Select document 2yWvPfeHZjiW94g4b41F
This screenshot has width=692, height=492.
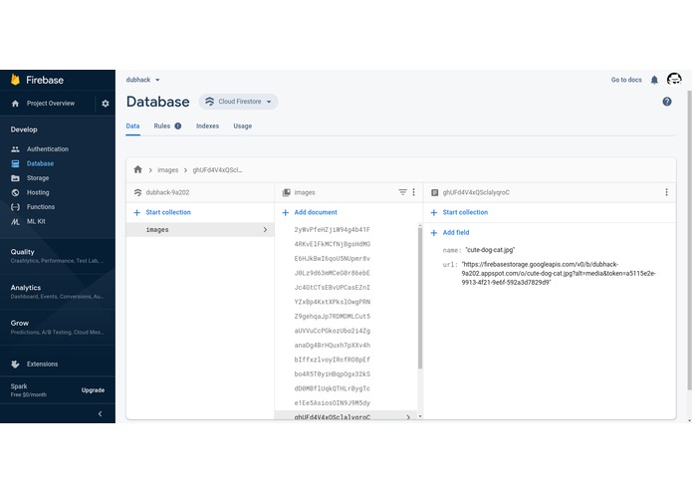[332, 229]
